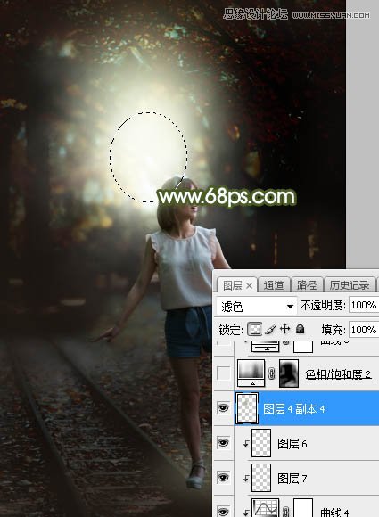This screenshot has height=517, width=379.
Task: Hide 图层 6 layer visibility
Action: click(223, 442)
